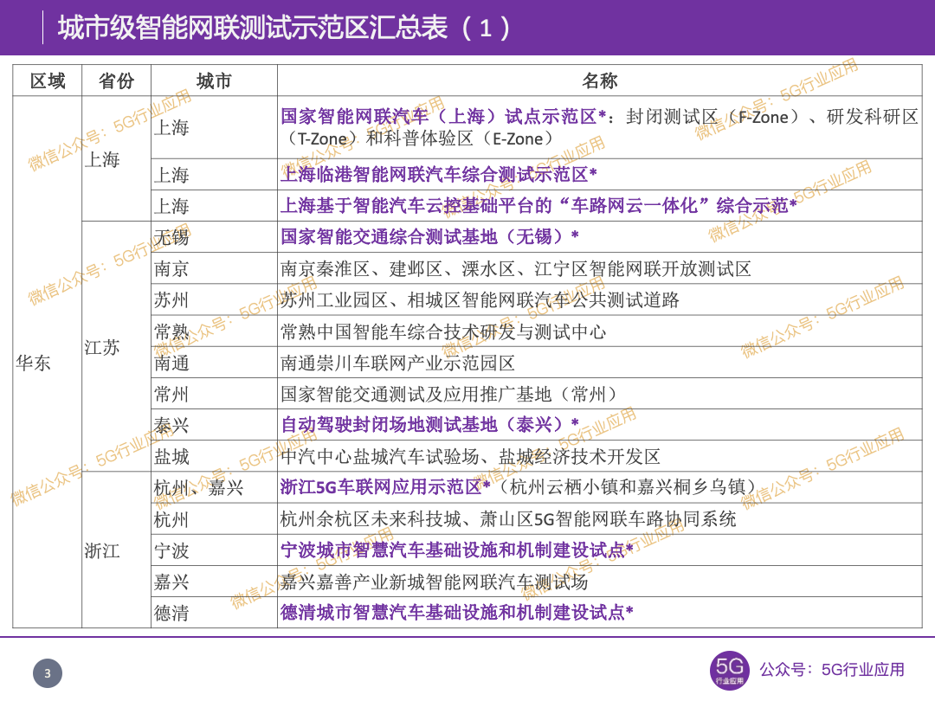This screenshot has width=935, height=701.
Task: Select the slide title 城市级智能网联测试示范区汇总表（1）
Action: [284, 28]
